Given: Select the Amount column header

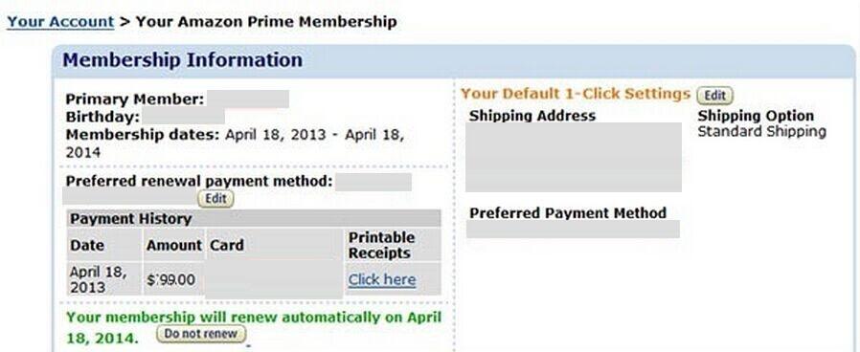Looking at the screenshot, I should tap(174, 245).
